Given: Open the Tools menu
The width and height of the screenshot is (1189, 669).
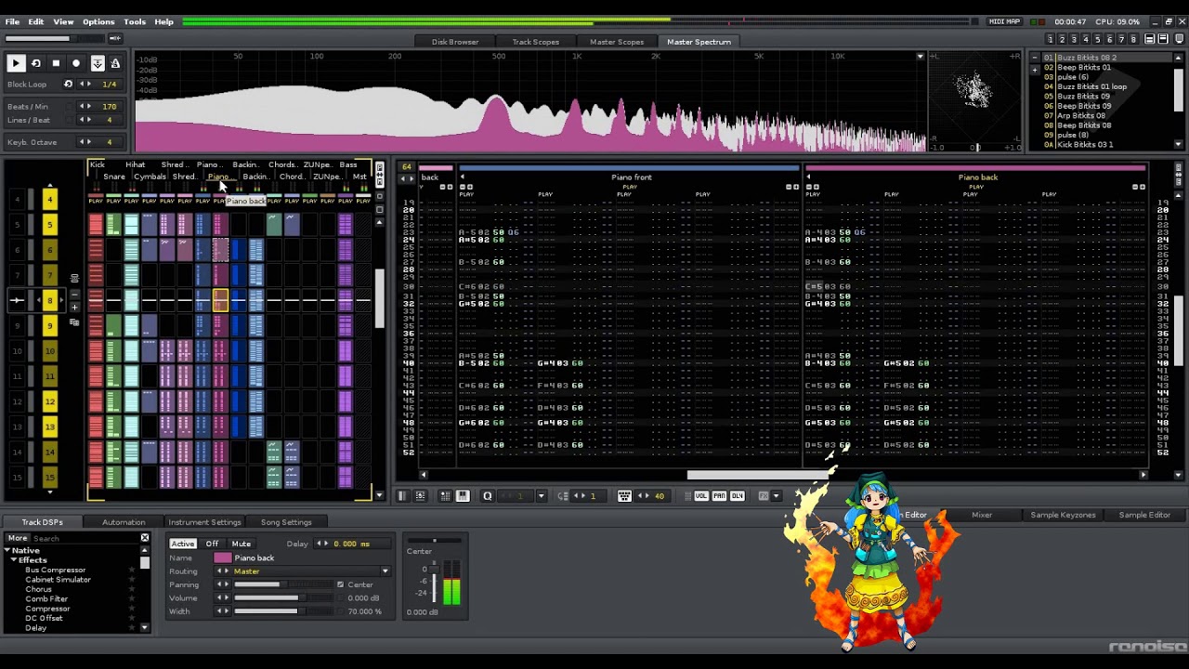Looking at the screenshot, I should click(135, 21).
